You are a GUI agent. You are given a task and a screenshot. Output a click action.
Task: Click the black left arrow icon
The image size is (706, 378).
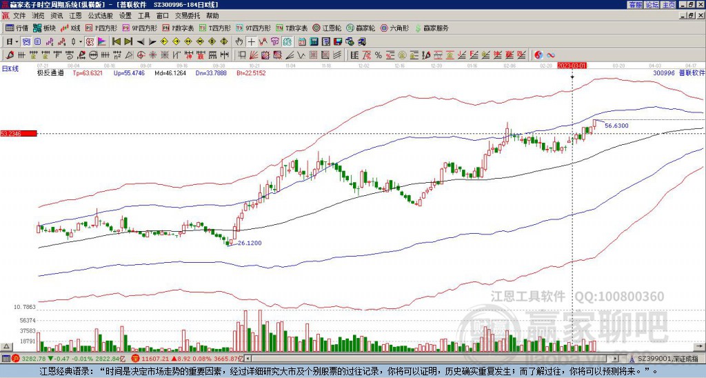(141, 42)
